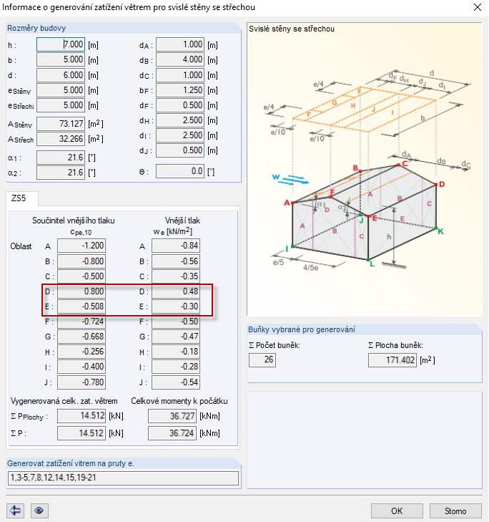
Task: Click the total moment field 36.727
Action: point(172,416)
